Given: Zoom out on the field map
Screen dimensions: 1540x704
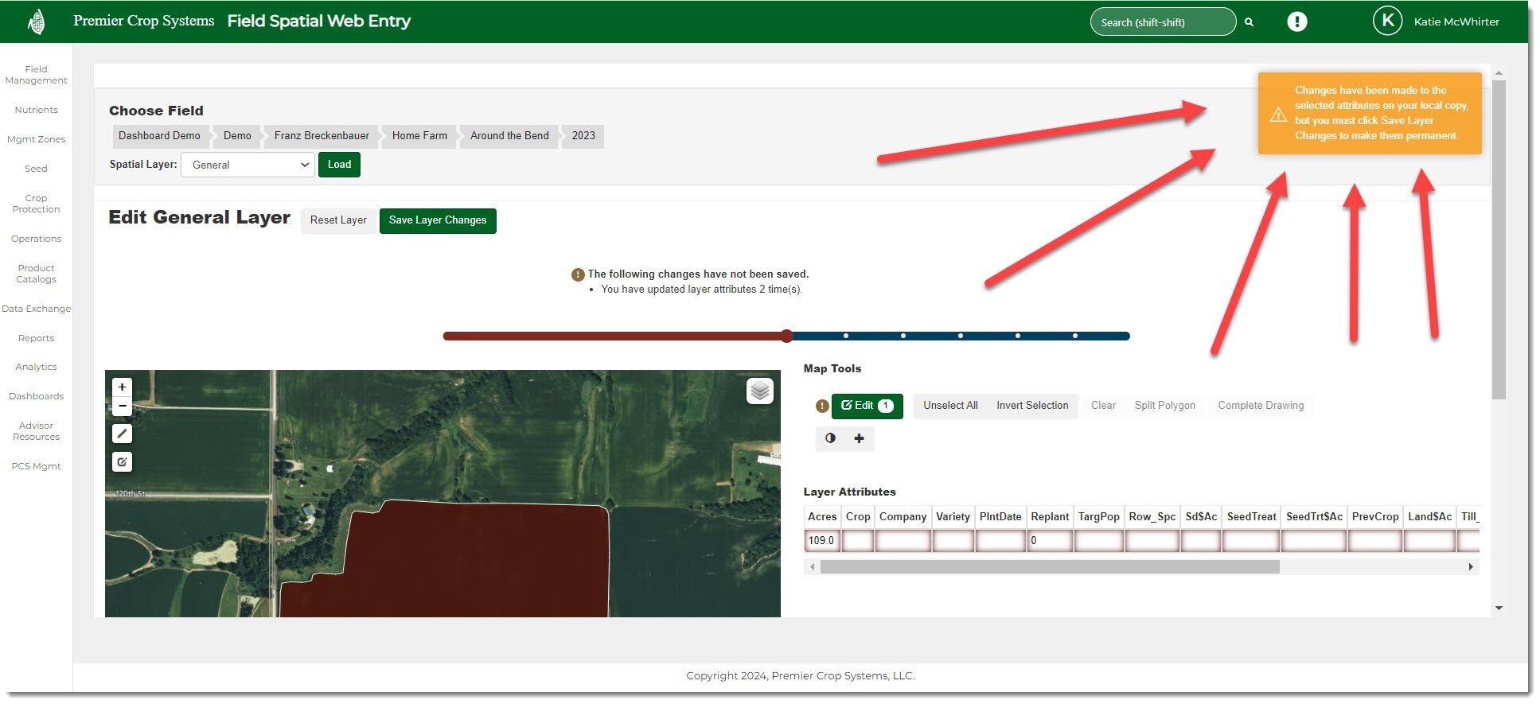Looking at the screenshot, I should pyautogui.click(x=122, y=406).
